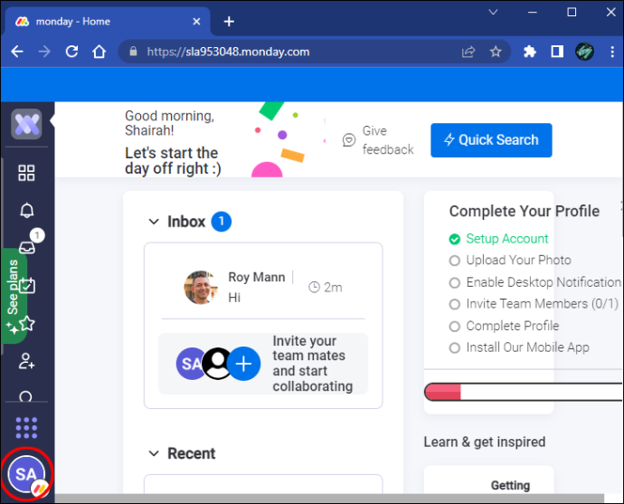This screenshot has width=624, height=504.
Task: Select Invite Team Members (0/1) option
Action: [x=534, y=304]
